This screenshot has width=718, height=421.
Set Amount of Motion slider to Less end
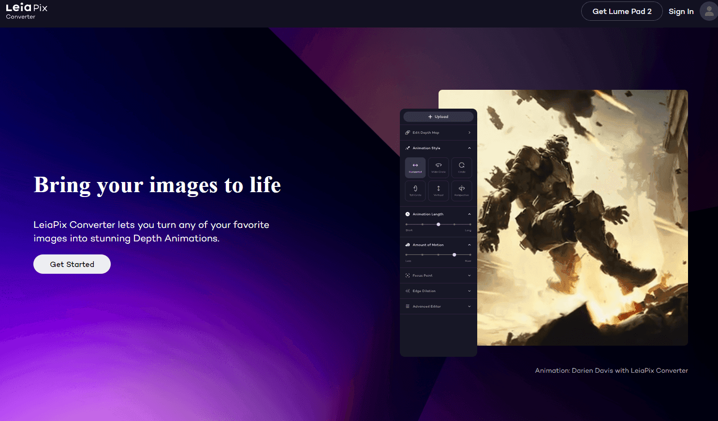[407, 255]
